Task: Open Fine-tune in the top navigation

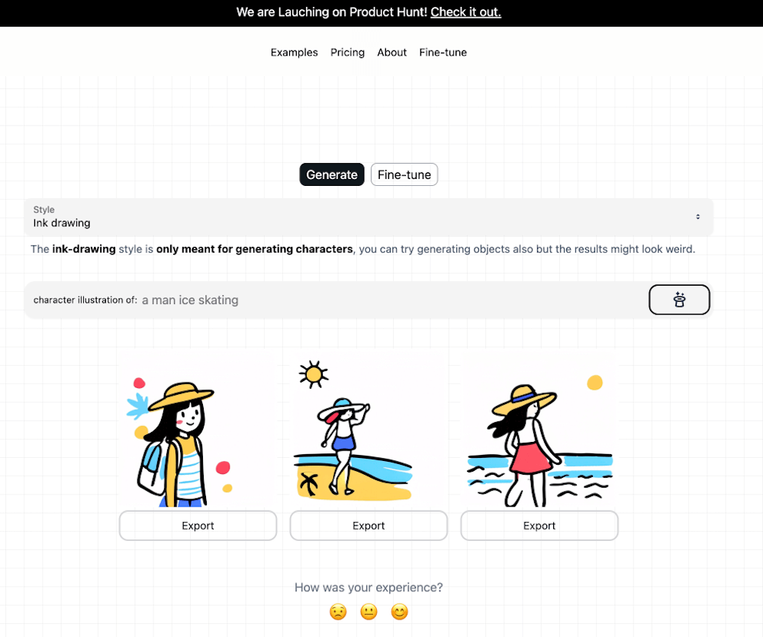Action: 443,53
